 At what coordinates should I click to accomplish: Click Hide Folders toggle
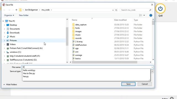coord(10,84)
